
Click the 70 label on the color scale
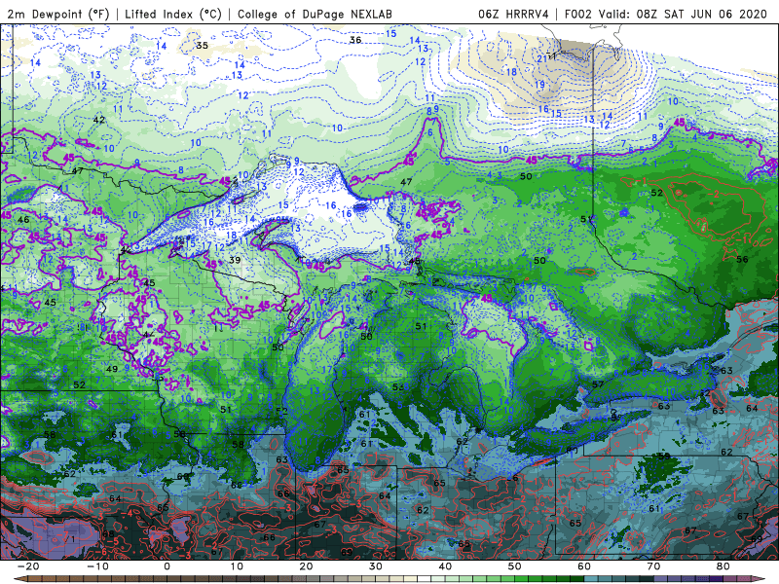point(653,566)
